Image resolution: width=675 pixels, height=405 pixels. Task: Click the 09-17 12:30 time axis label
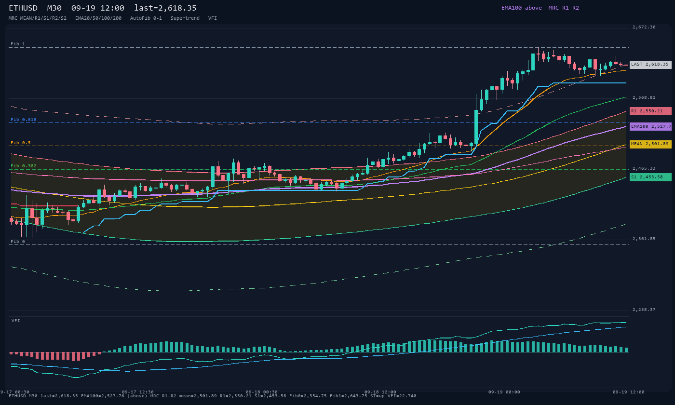137,392
